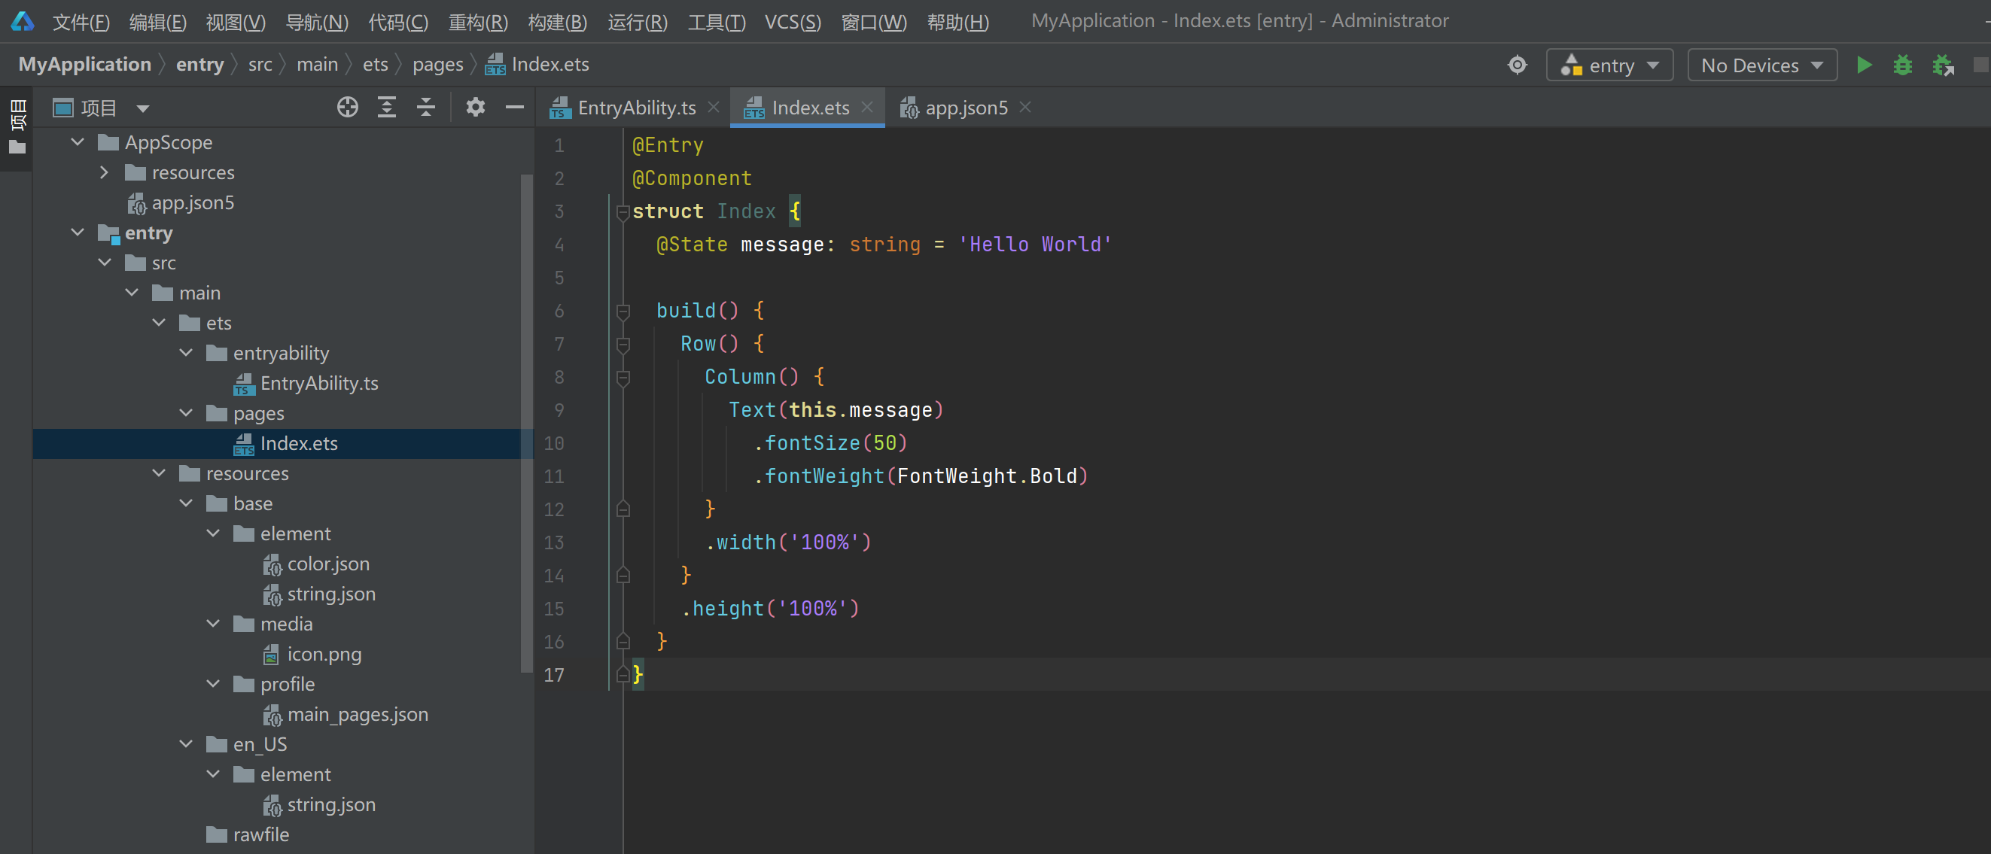The image size is (1991, 854).
Task: Collapse all nodes in project panel
Action: tap(426, 108)
